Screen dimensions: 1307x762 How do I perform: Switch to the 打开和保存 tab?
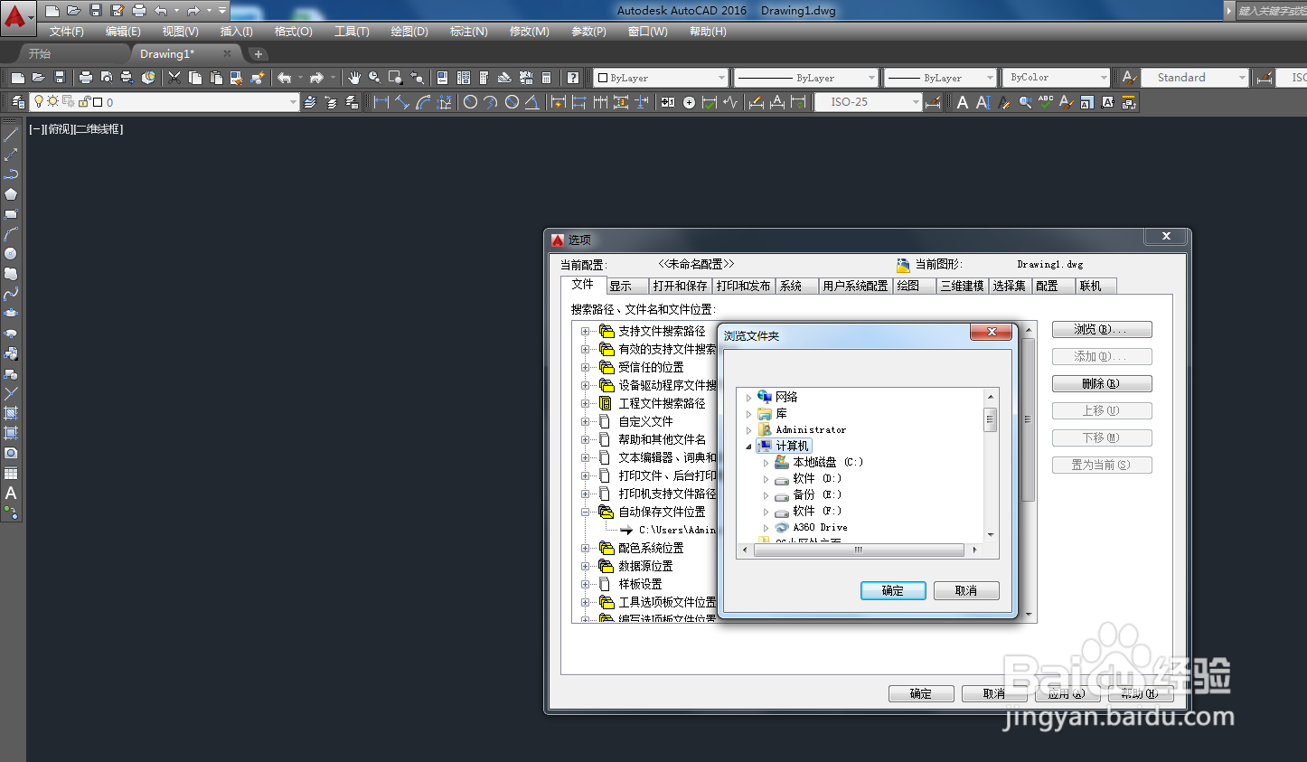(680, 286)
